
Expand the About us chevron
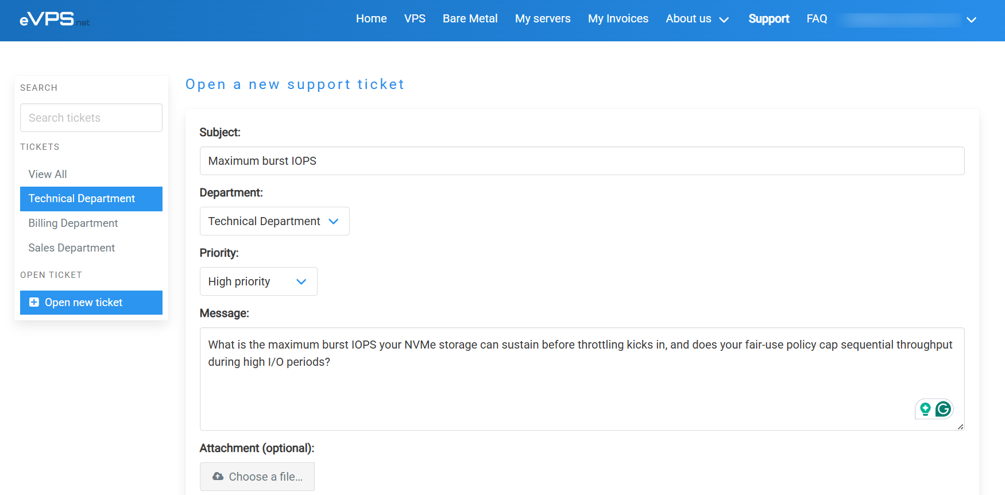(724, 20)
